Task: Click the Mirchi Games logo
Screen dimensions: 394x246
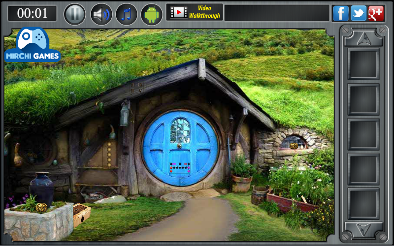Action: [32, 44]
